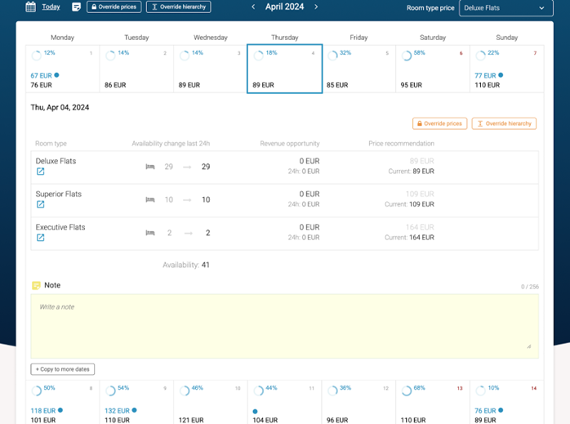
Task: Click the Superior Flats room type name
Action: (x=59, y=194)
